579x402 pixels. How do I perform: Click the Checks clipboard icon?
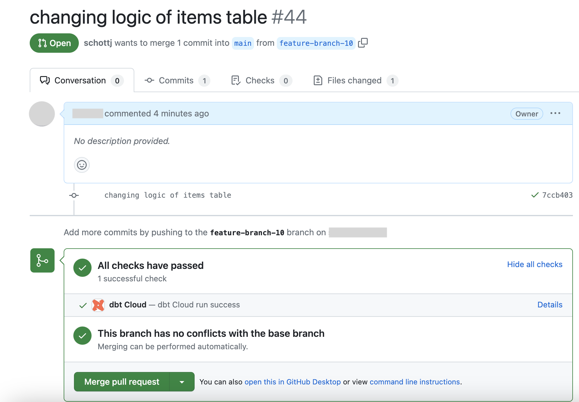point(236,80)
